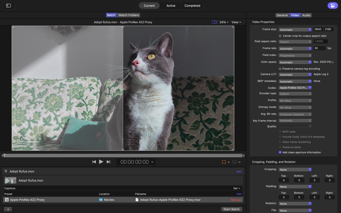Viewport: 341px width, 213px height.
Task: Open Color space dropdown
Action: pos(295,62)
